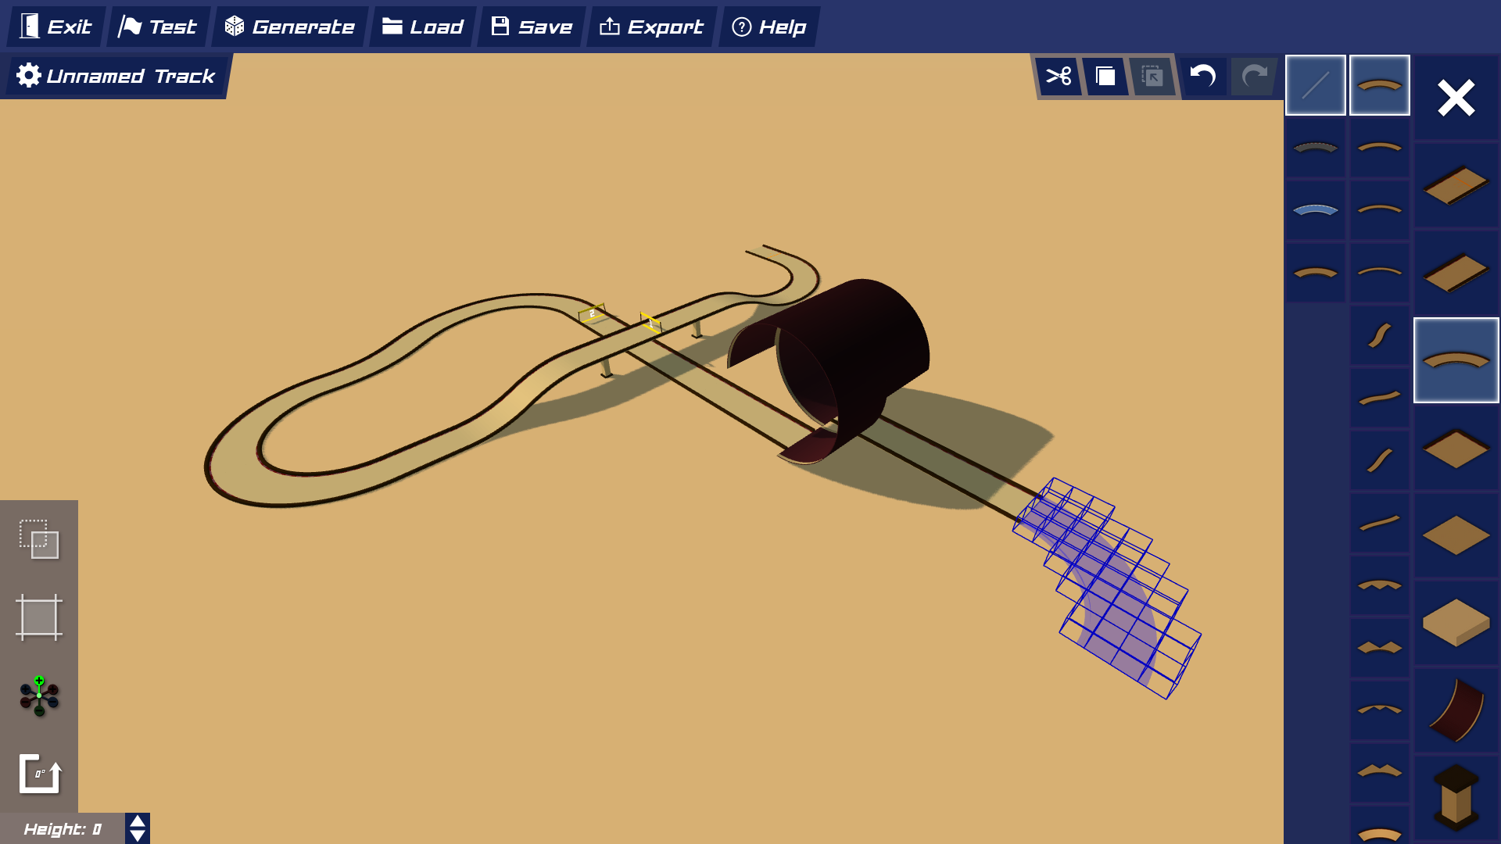
Task: Click the copy selection icon
Action: coord(1105,77)
